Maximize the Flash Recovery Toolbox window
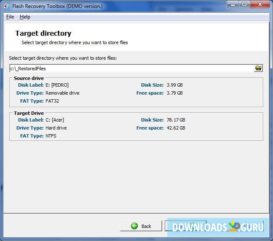 coord(244,4)
